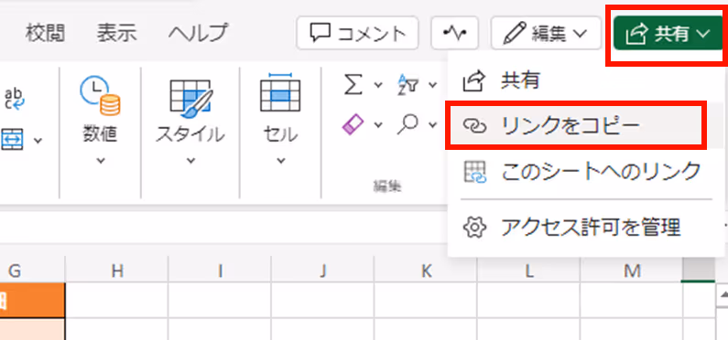Click the orange header cell in column G
Image resolution: width=728 pixels, height=340 pixels.
(32, 300)
